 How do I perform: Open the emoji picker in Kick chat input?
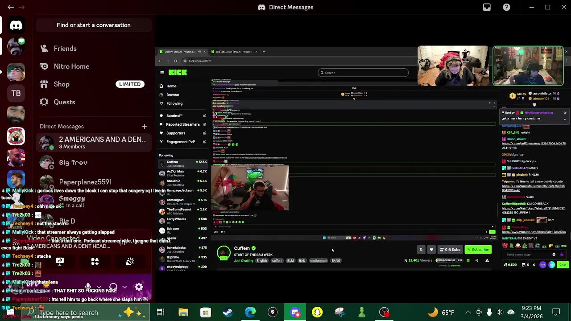tap(554, 255)
